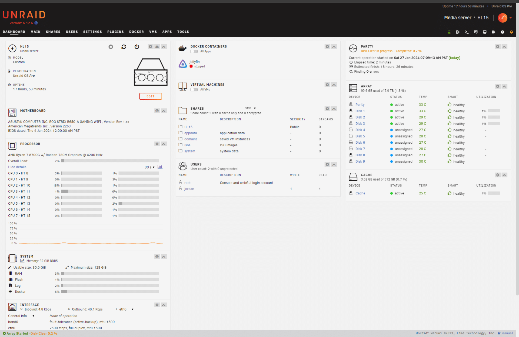Open the Cache device link

(x=360, y=193)
